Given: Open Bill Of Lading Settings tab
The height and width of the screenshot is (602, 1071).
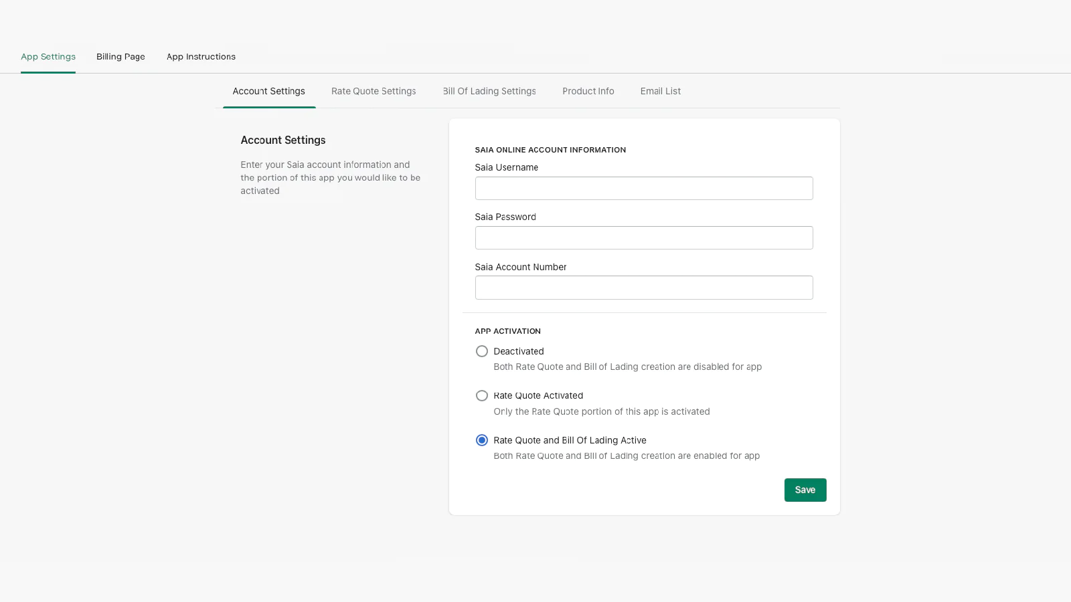Looking at the screenshot, I should tap(489, 91).
